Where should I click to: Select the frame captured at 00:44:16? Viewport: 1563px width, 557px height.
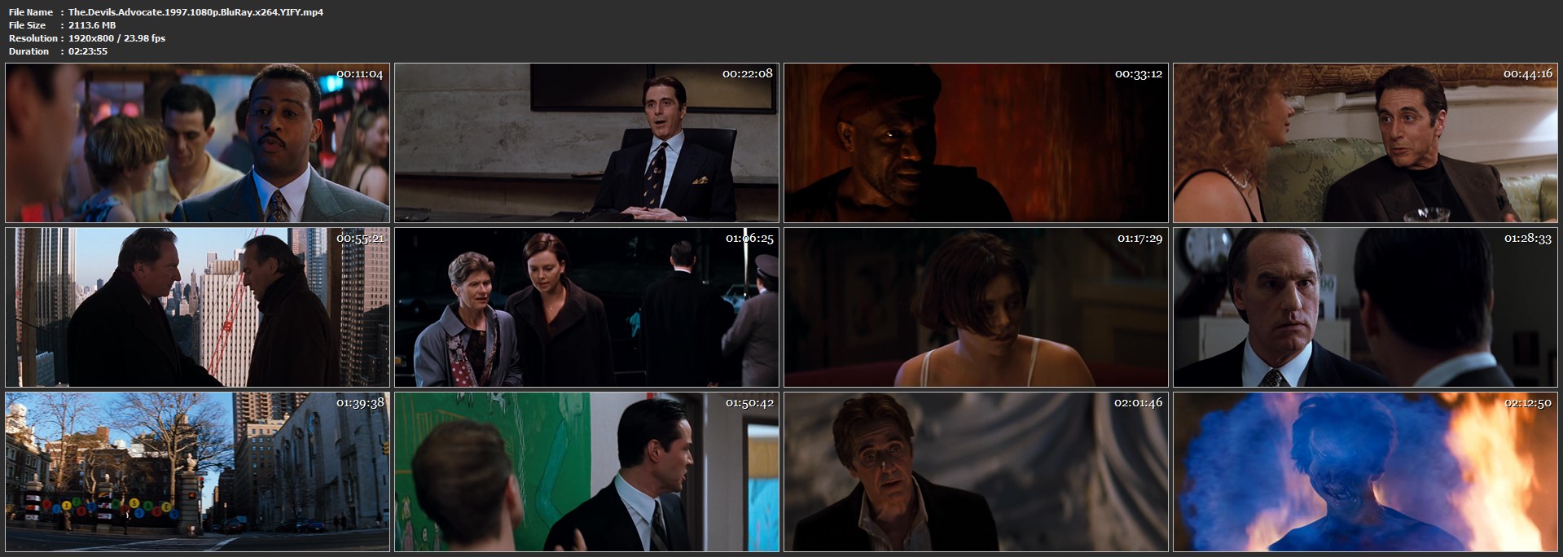1365,143
